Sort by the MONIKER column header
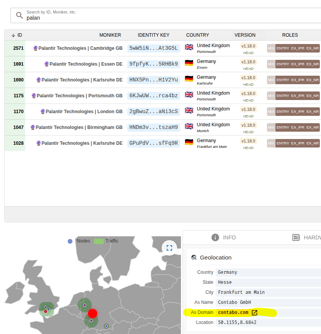The width and height of the screenshot is (321, 334). [x=110, y=35]
